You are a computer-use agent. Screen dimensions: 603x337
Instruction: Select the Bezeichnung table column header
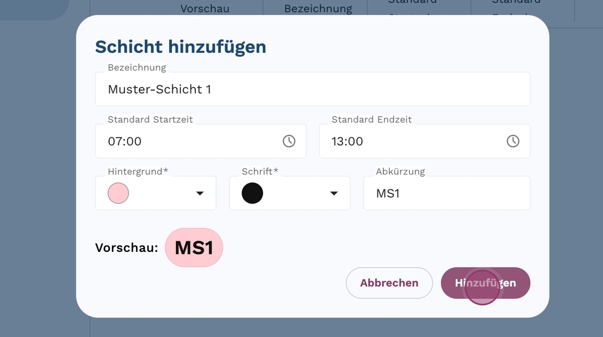318,9
